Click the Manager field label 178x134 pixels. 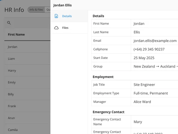[x=100, y=102]
